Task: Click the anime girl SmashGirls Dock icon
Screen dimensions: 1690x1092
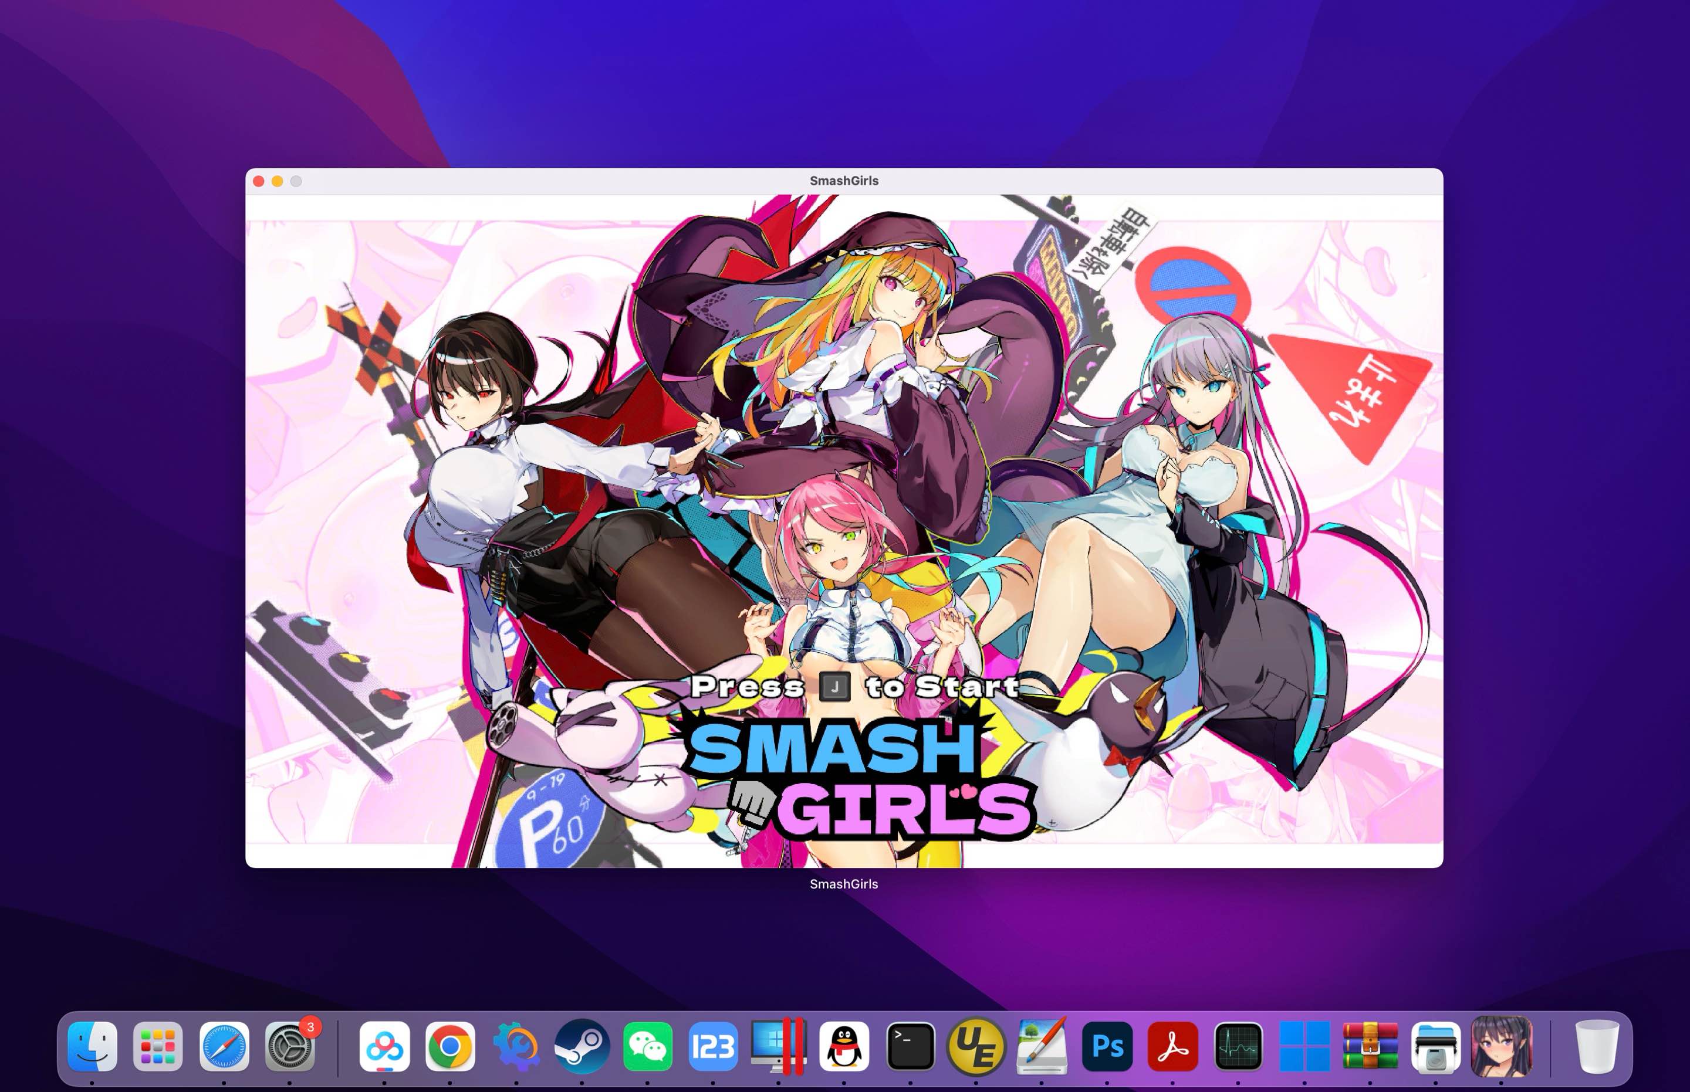Action: point(1501,1046)
